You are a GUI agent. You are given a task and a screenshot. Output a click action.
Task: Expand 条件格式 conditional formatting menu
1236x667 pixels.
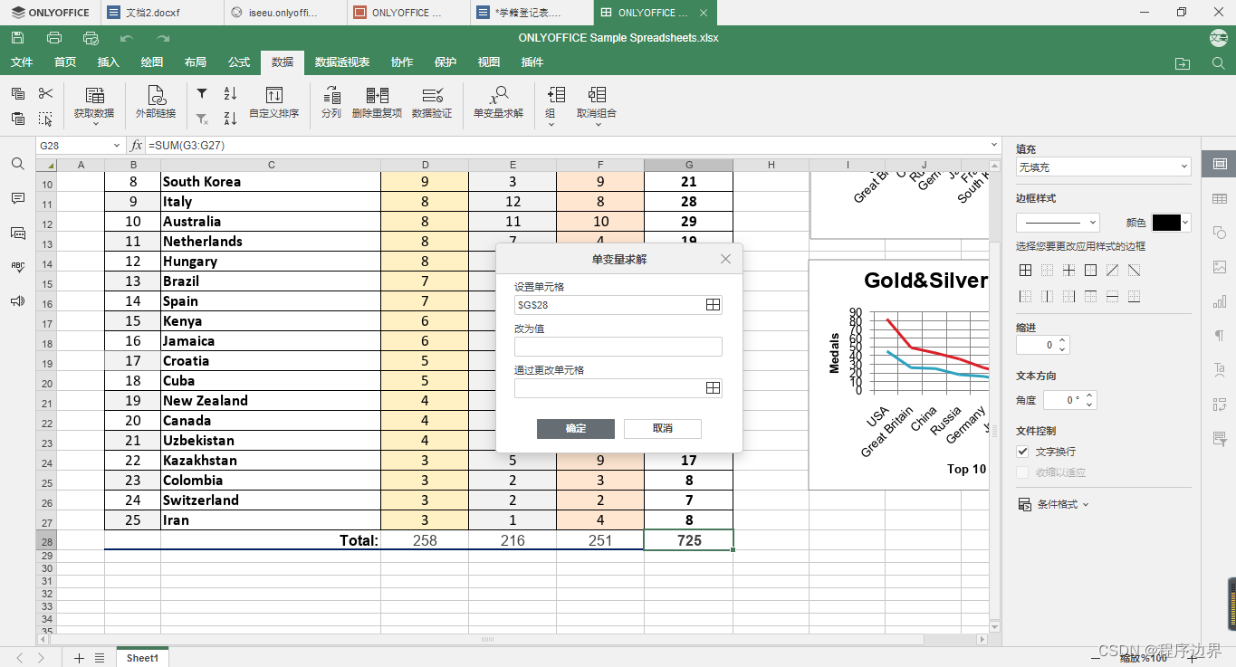point(1054,504)
